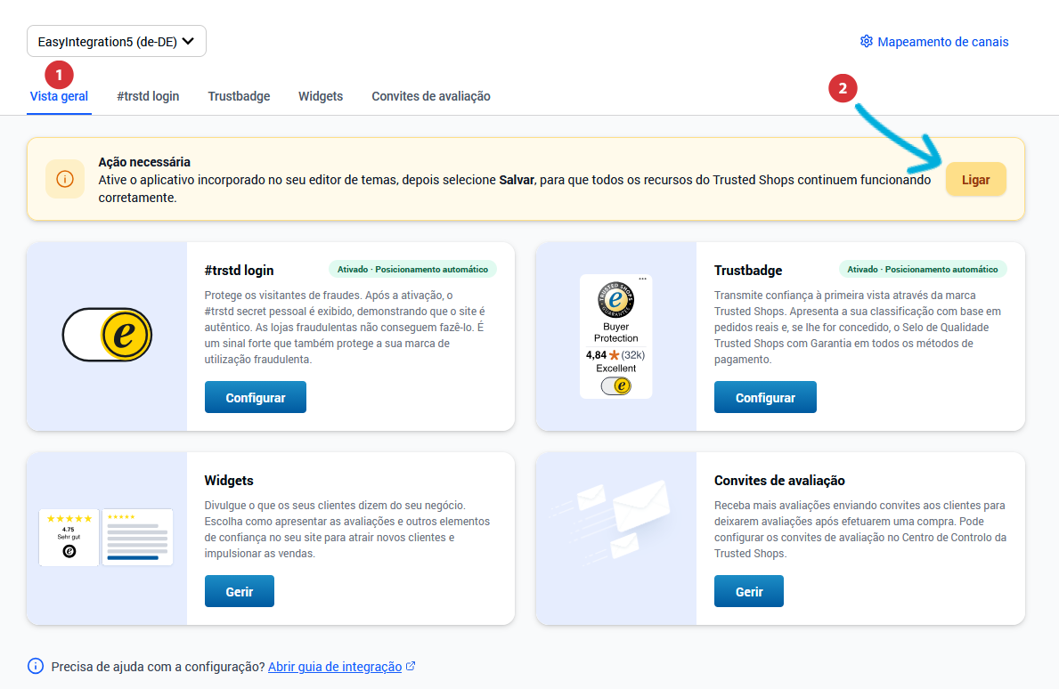Select the Convites de avaliação tab
The image size is (1059, 689).
tap(431, 96)
